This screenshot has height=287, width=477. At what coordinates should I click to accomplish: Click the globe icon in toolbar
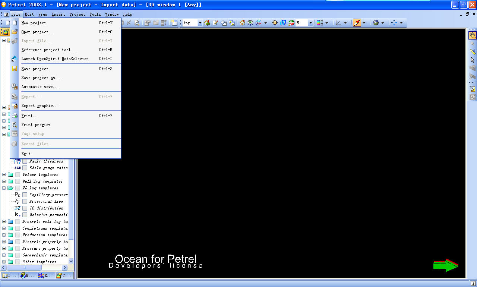point(376,23)
